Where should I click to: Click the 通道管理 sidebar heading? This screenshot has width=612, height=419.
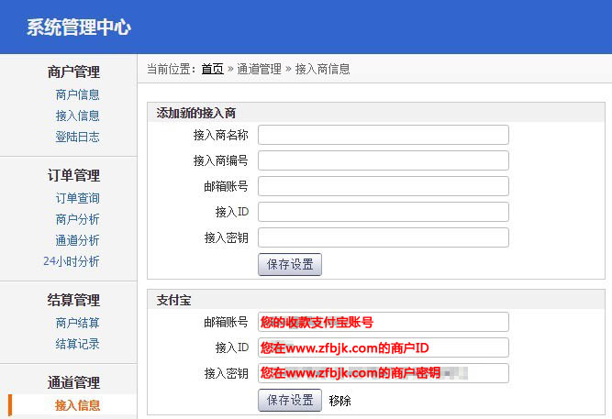(x=73, y=382)
